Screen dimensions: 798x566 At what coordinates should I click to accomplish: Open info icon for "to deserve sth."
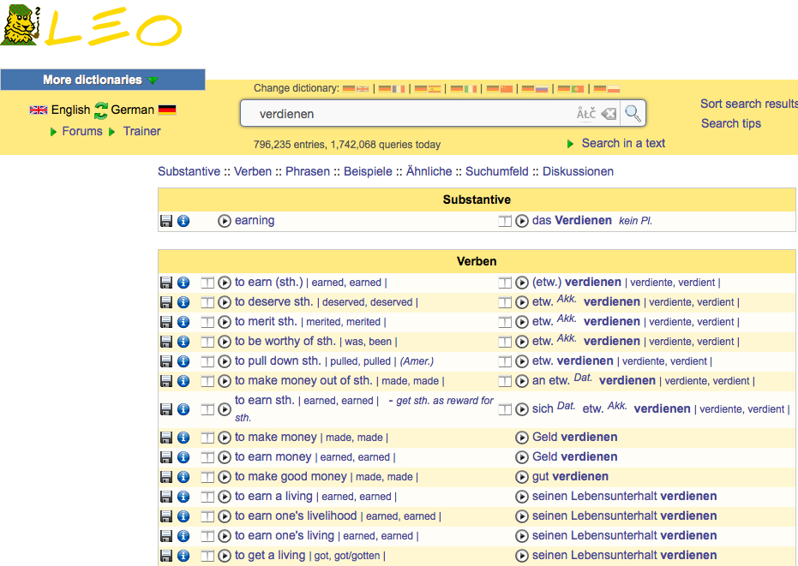tap(183, 301)
